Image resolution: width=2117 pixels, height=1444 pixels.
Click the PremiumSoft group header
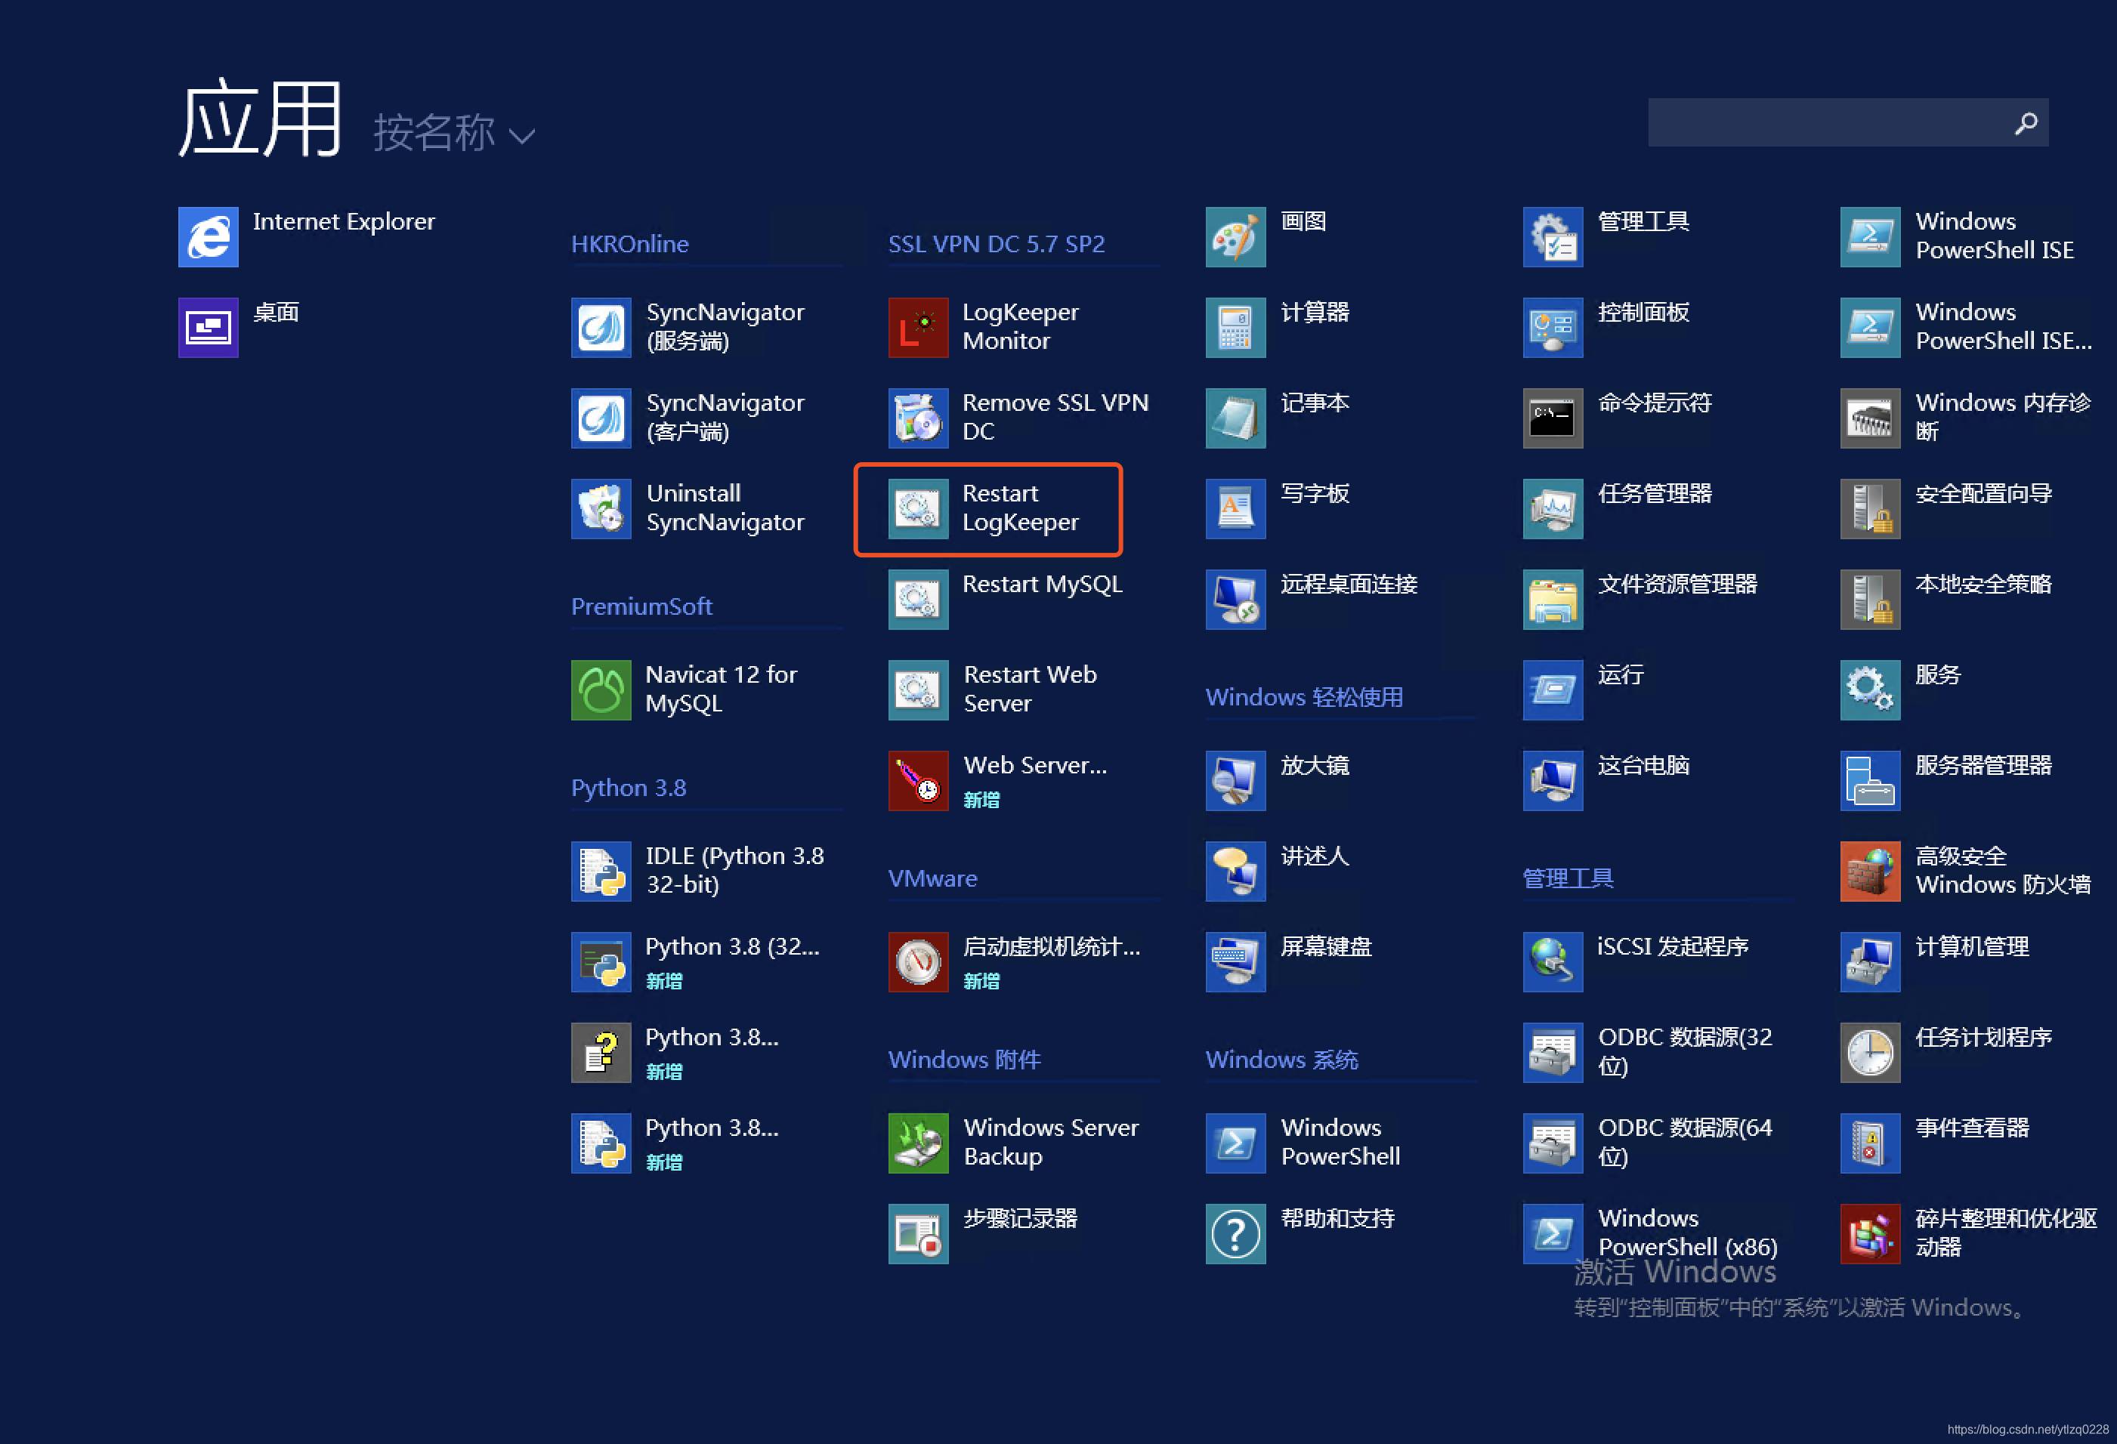coord(641,606)
